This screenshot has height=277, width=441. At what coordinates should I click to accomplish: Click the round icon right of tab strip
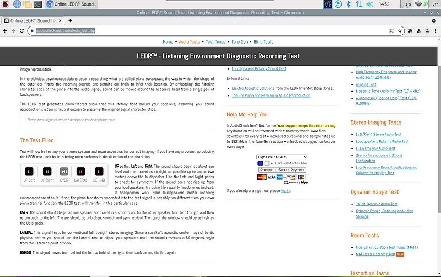tap(434, 20)
